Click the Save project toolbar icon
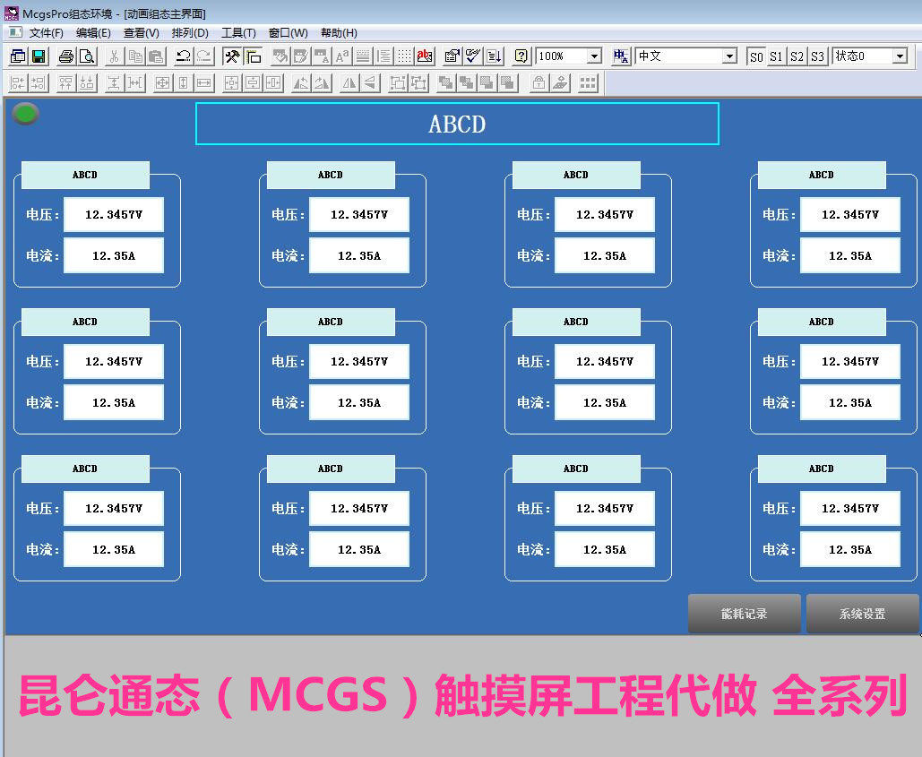Image resolution: width=922 pixels, height=757 pixels. point(39,56)
